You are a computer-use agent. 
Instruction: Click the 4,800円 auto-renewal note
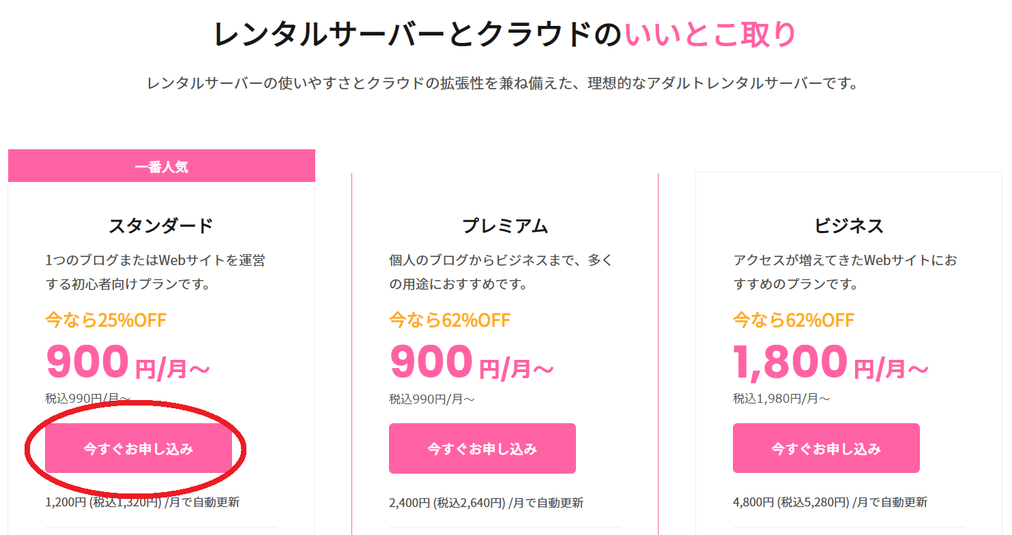(x=830, y=503)
